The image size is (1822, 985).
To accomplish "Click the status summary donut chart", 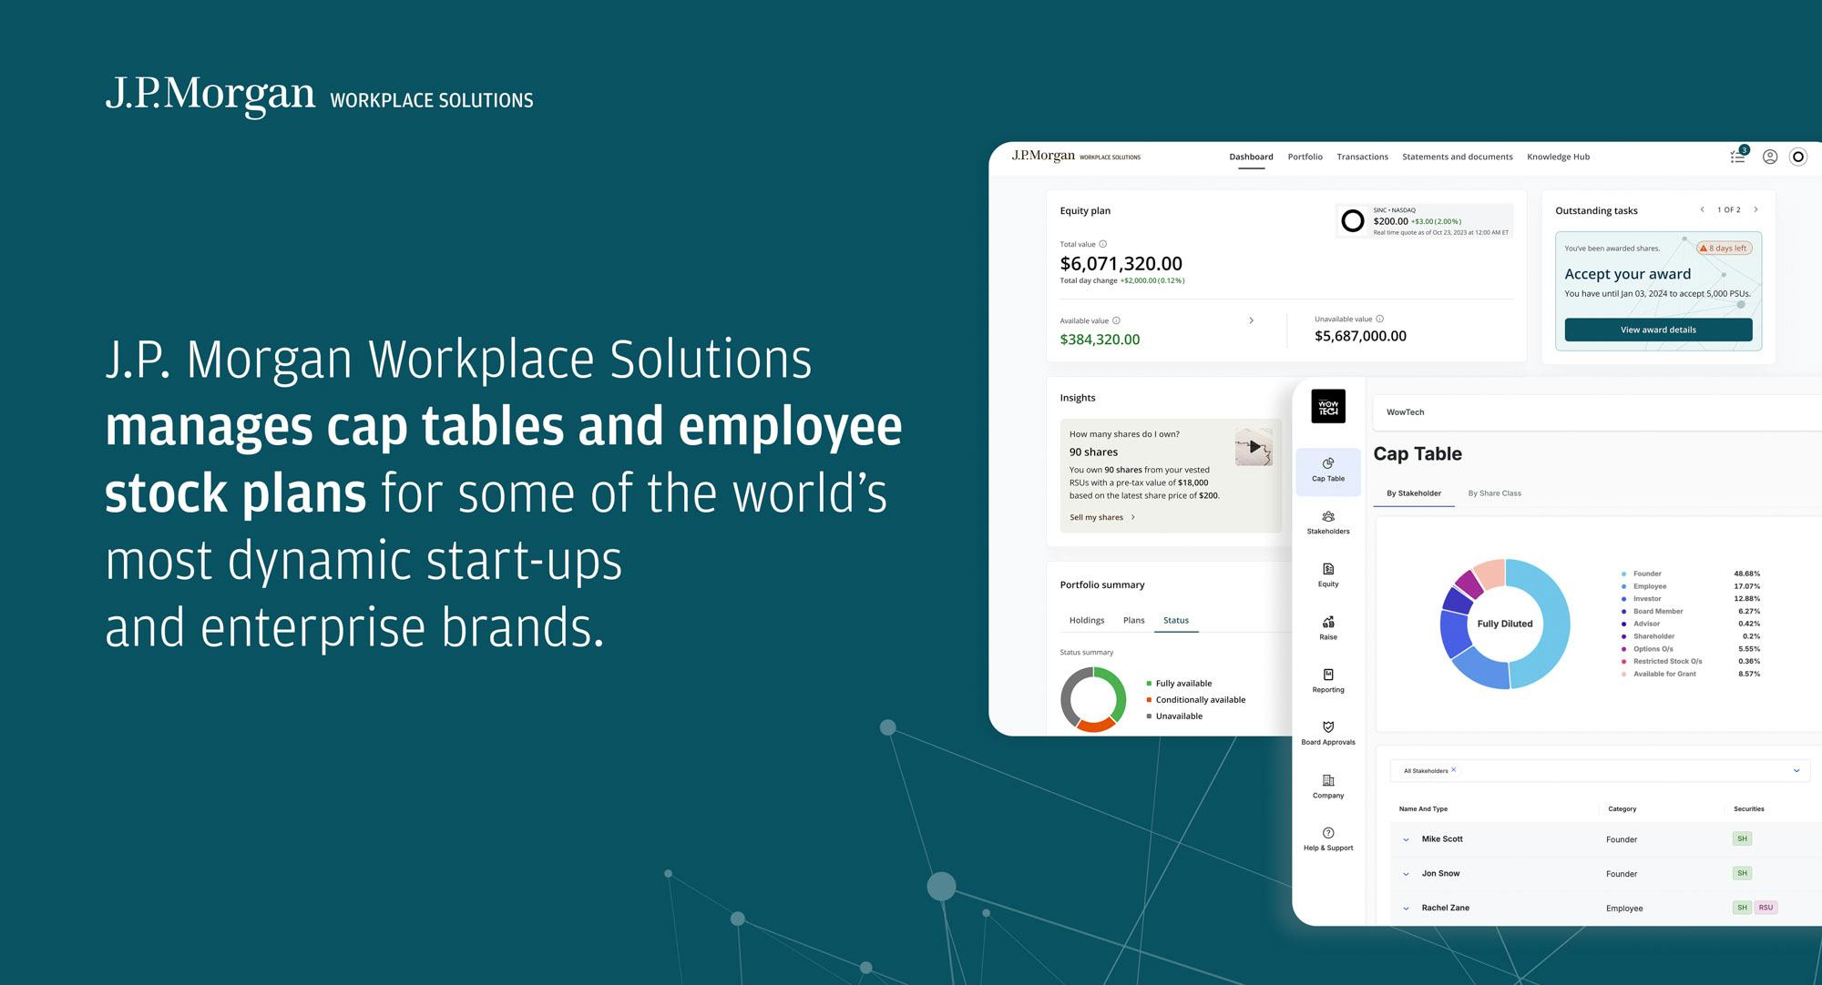I will point(1093,699).
